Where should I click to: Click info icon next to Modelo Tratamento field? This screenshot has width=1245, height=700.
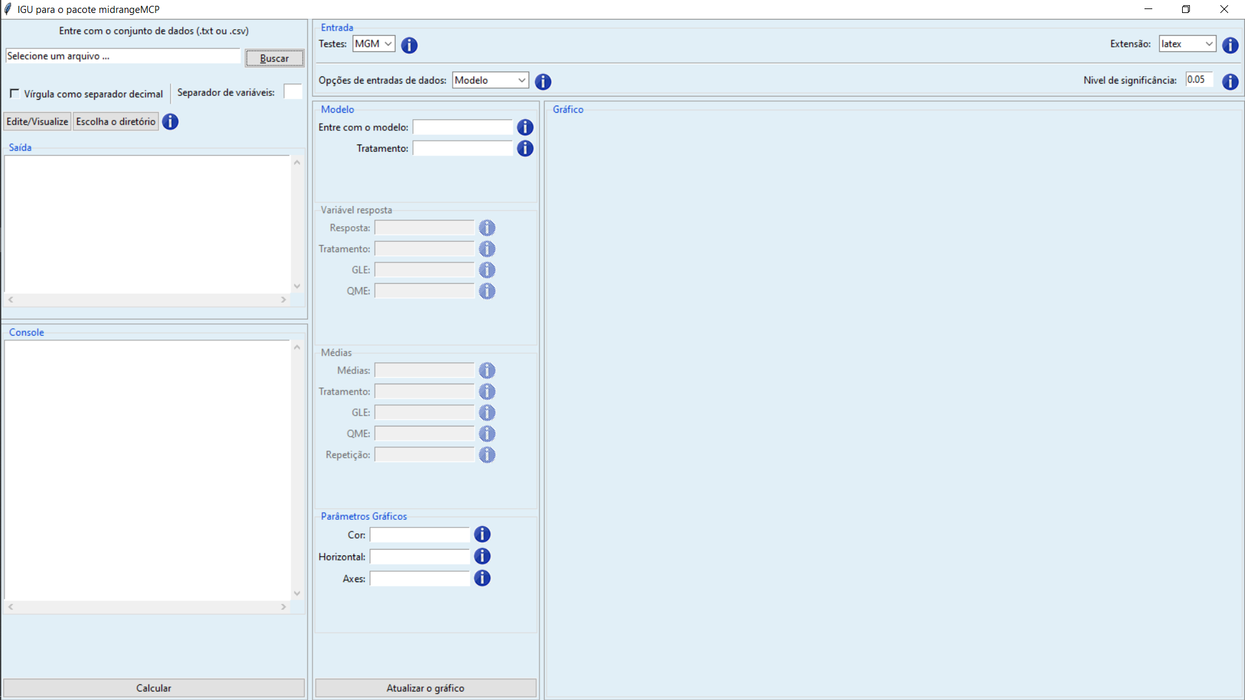point(525,148)
